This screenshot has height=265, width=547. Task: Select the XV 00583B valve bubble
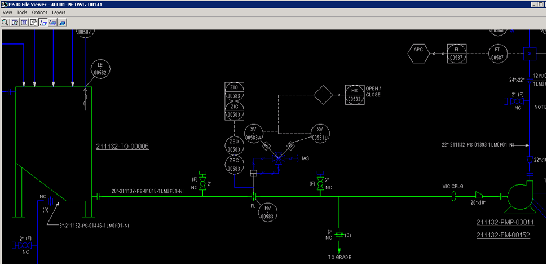pos(320,133)
